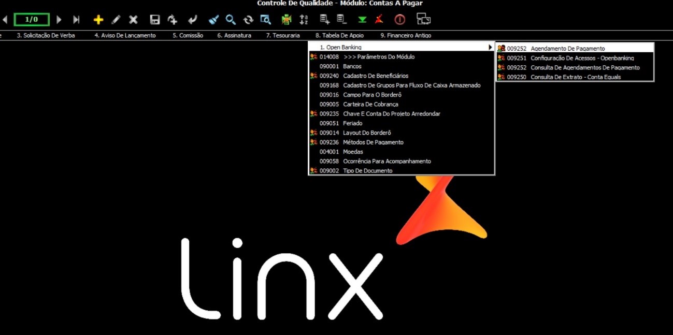The image size is (673, 335).
Task: Open Chave E Conta Do Projeto Arredondar
Action: [402, 114]
